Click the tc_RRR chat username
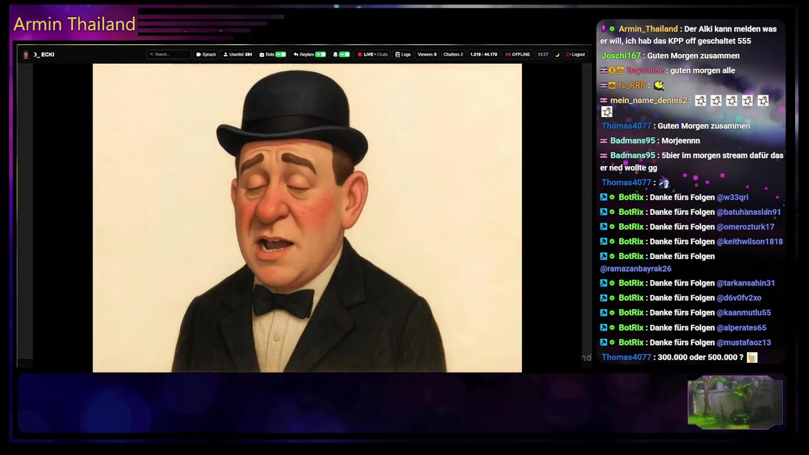The height and width of the screenshot is (455, 809). (x=632, y=85)
